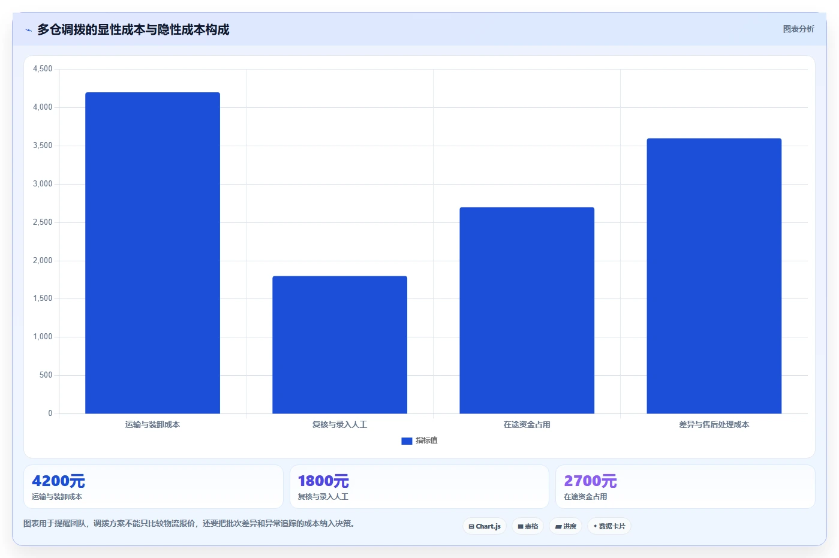839x558 pixels.
Task: Click the x-axis label 复核与录入人工
Action: [x=339, y=424]
